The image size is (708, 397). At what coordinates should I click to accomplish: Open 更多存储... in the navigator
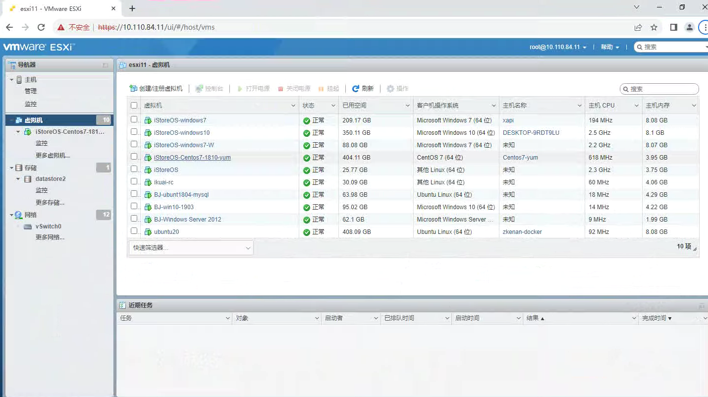(50, 203)
